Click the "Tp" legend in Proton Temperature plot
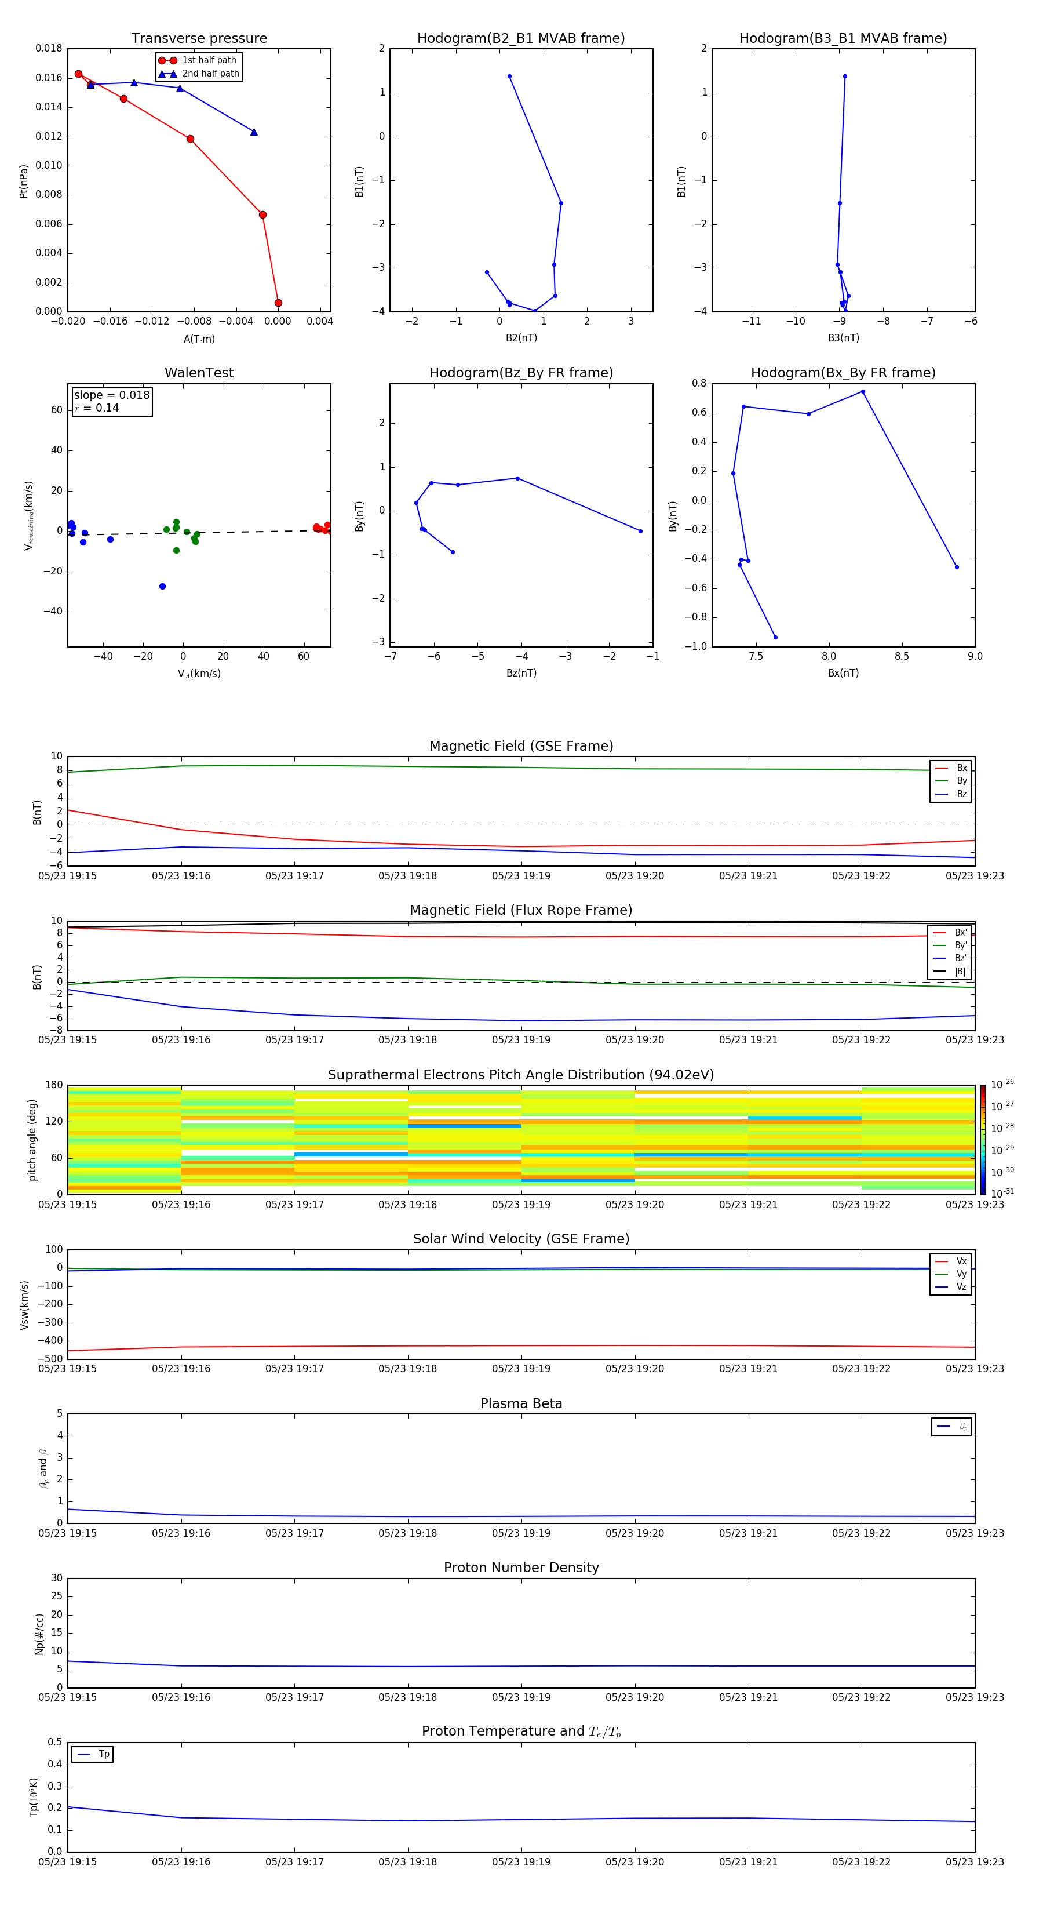 pos(93,1754)
